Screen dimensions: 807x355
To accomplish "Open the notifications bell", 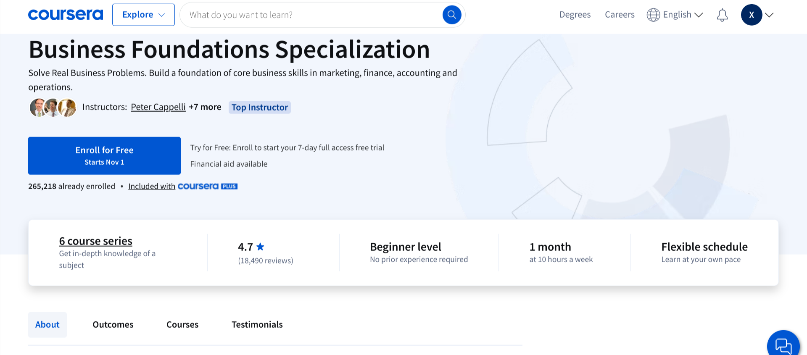I will 722,15.
